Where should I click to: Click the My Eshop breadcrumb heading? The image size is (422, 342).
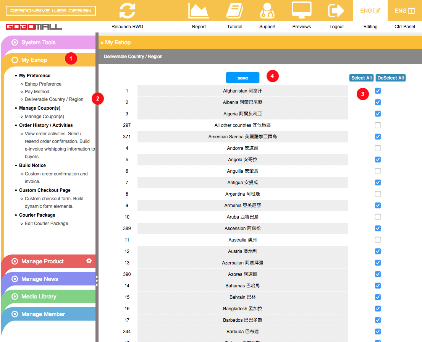tap(118, 42)
